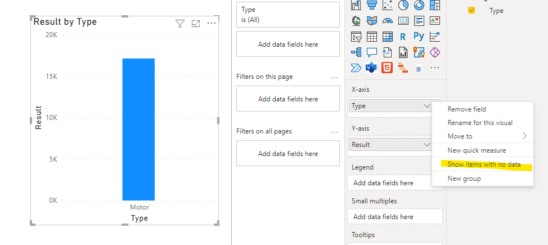Select the Power Automate visual
The image size is (548, 245).
click(x=356, y=68)
